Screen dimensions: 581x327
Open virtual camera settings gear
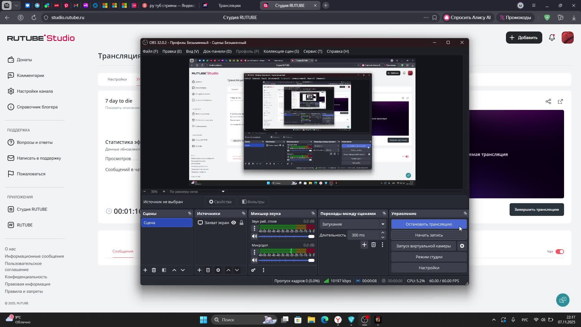tap(462, 246)
